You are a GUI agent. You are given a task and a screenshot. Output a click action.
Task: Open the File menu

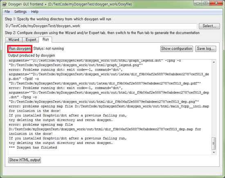coord(7,11)
